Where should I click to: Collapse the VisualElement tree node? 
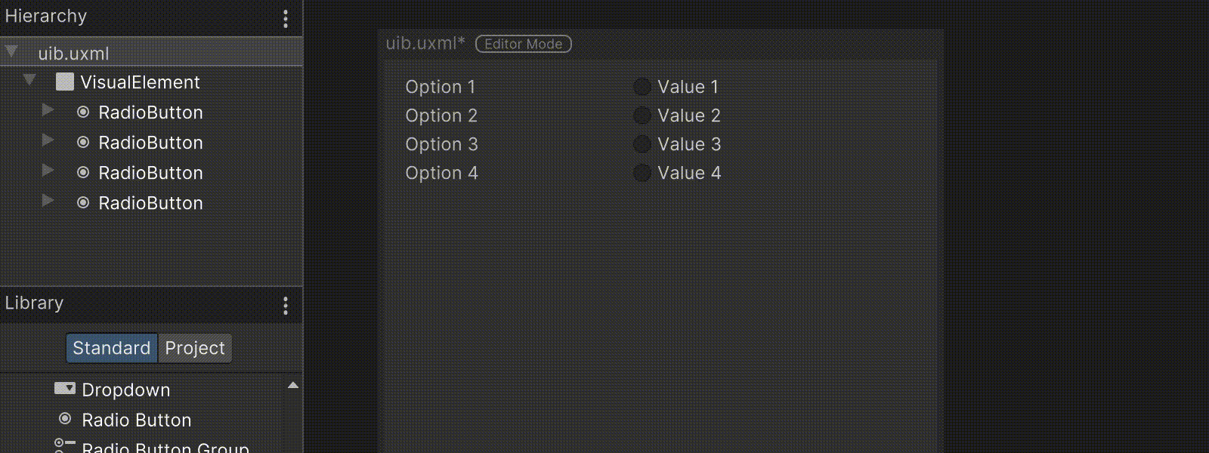(29, 79)
